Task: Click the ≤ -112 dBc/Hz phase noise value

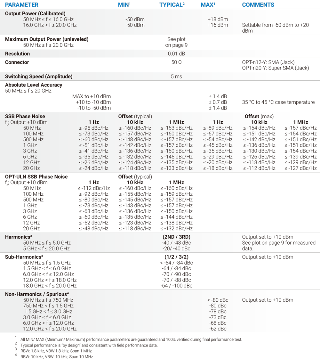Action: (x=93, y=188)
